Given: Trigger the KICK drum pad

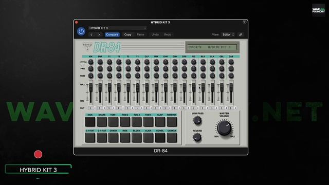Looking at the screenshot, I should pyautogui.click(x=90, y=122).
